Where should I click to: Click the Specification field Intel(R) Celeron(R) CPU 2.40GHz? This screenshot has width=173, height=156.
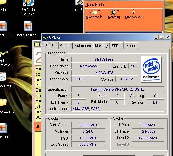117,89
